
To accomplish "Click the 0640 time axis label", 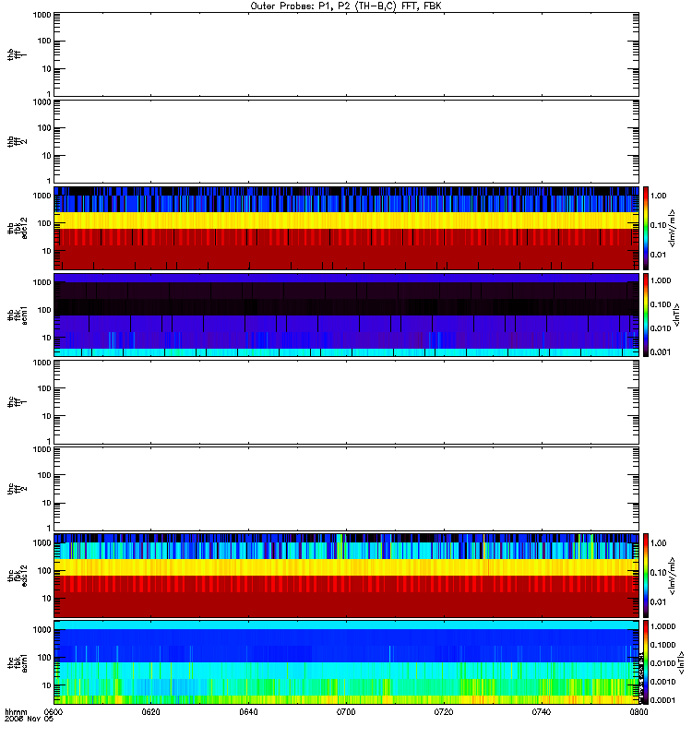I will (x=248, y=711).
